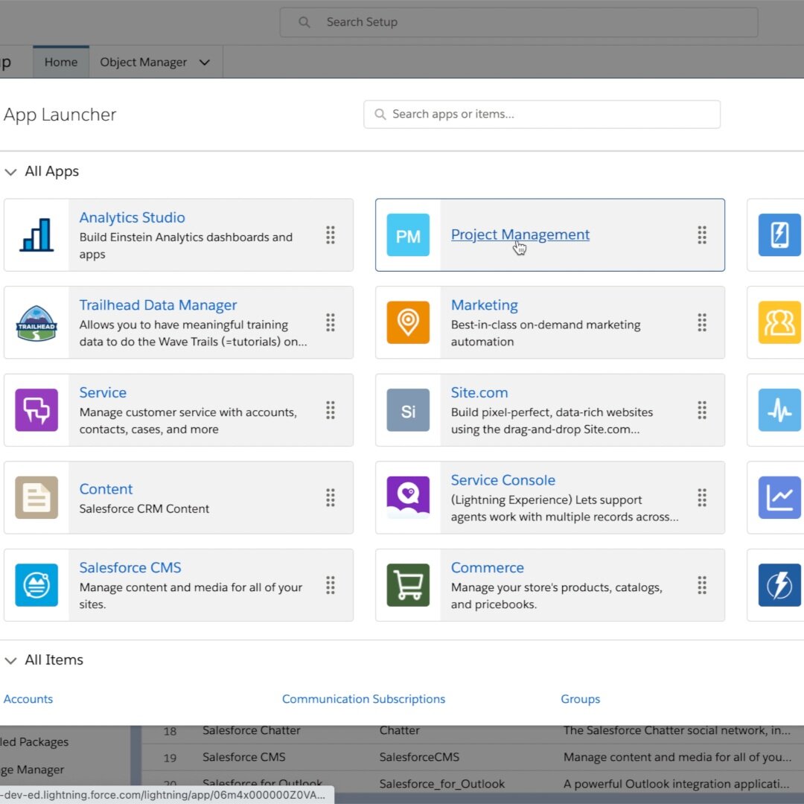Switch to the Home tab
Screen dimensions: 804x804
click(x=60, y=63)
